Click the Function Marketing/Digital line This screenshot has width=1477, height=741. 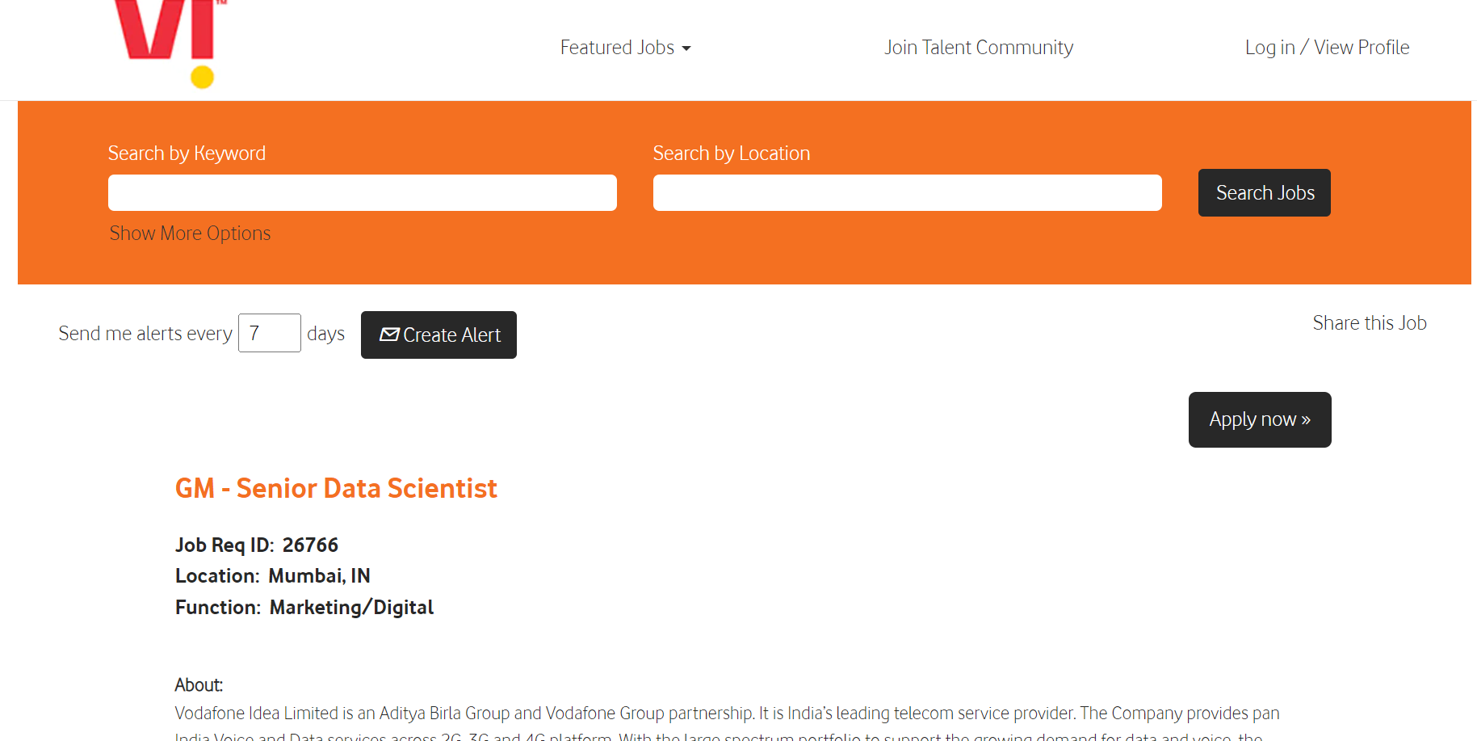(x=304, y=608)
